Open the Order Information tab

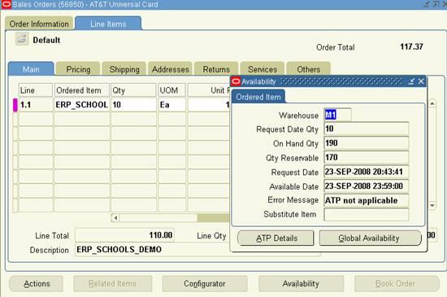point(39,24)
